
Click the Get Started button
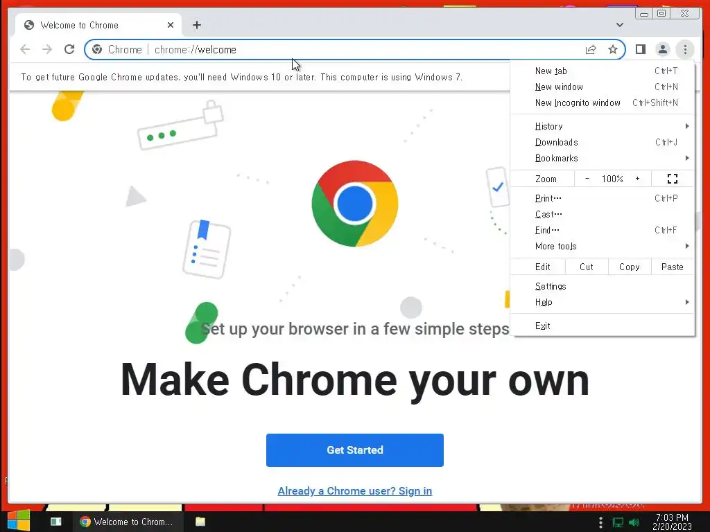tap(354, 450)
